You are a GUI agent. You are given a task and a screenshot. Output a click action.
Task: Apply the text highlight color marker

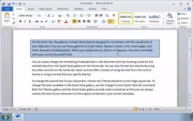pos(59,21)
